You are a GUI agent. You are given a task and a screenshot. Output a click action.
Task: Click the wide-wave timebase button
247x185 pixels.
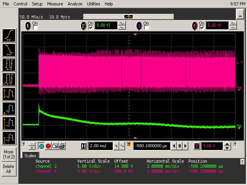pyautogui.click(x=122, y=146)
